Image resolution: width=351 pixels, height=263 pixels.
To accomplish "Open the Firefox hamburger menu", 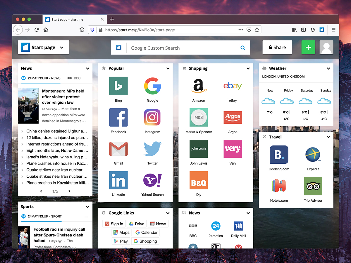I will [333, 30].
